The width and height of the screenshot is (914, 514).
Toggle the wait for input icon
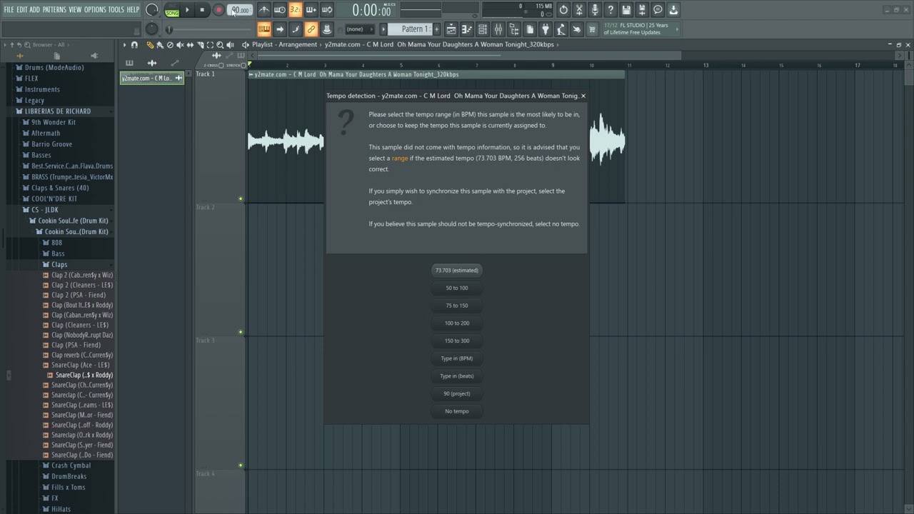click(x=280, y=10)
